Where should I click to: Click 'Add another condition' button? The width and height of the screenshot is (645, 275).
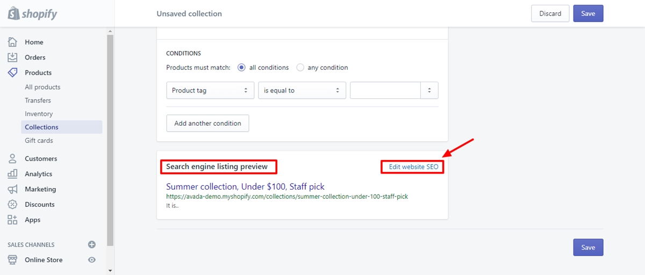(x=207, y=123)
